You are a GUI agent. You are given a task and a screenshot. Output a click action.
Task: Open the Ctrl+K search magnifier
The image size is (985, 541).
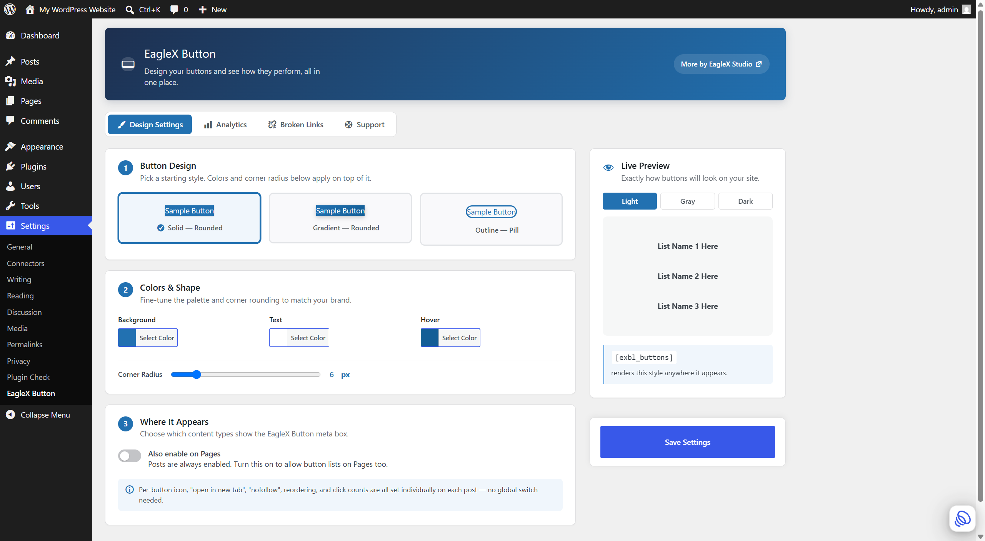130,10
